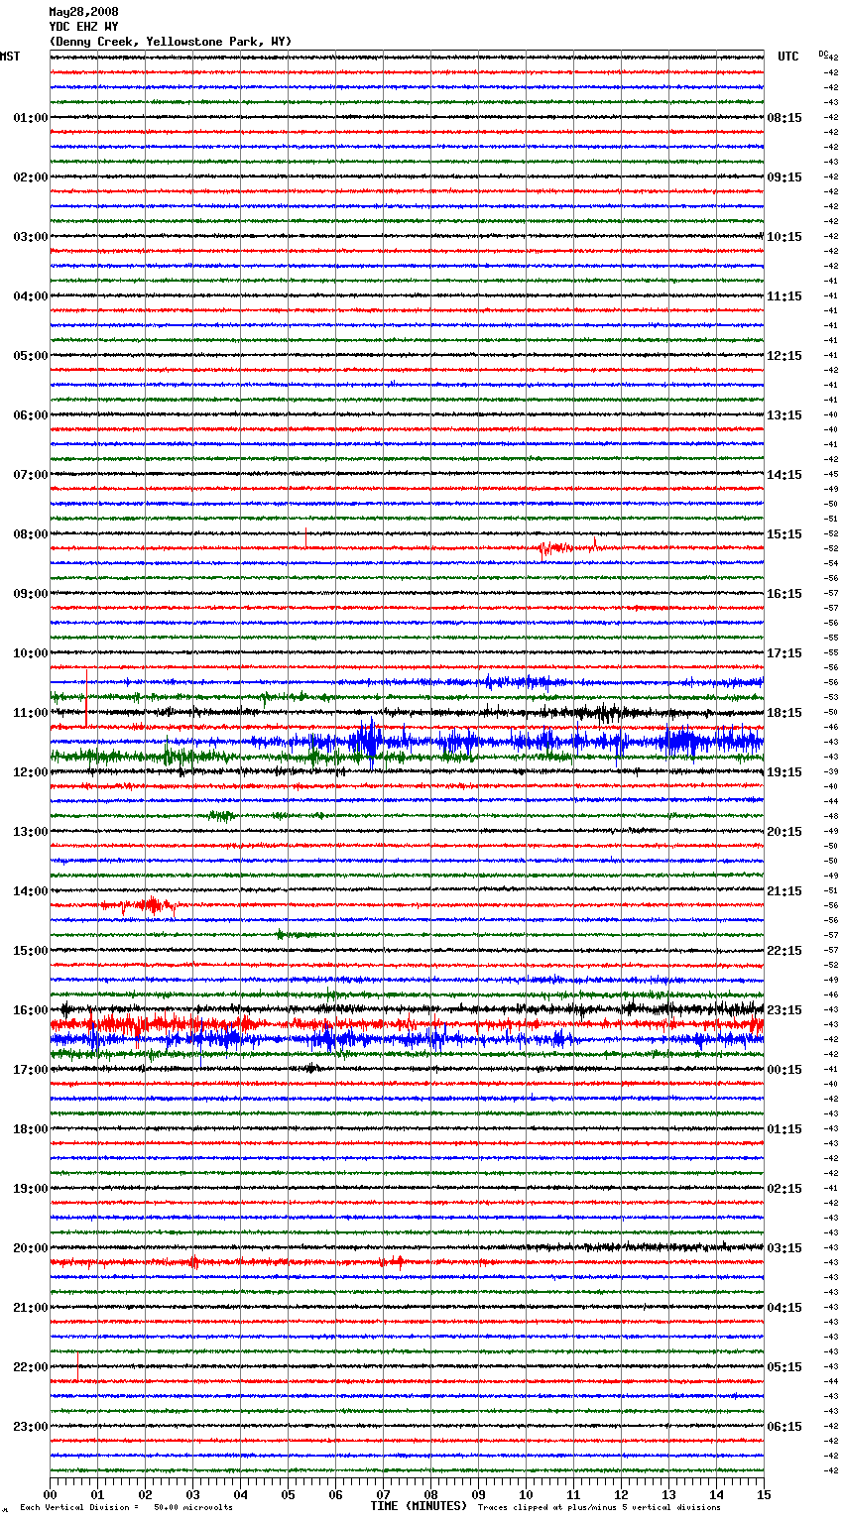Click the 13:15 UTC time label
This screenshot has width=843, height=1521.
[x=784, y=415]
